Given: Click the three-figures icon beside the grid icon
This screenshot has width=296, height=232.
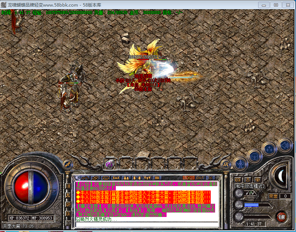Looking at the screenshot, I should (147, 178).
